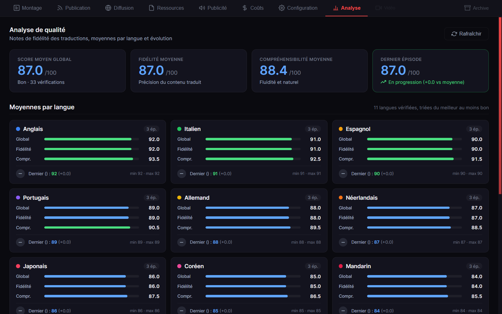The image size is (502, 314).
Task: Click the "min 89 · max 89" text
Action: coord(145,242)
